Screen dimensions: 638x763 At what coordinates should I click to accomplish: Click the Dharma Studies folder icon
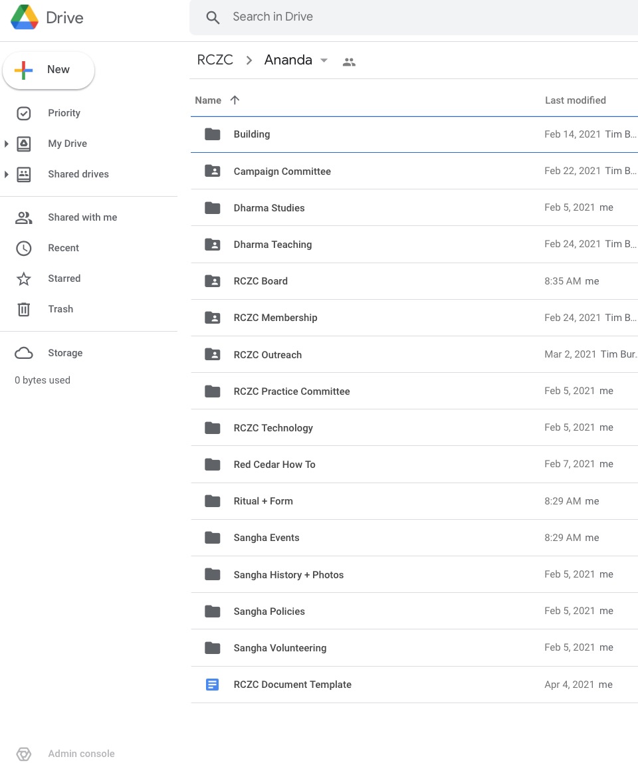[212, 208]
